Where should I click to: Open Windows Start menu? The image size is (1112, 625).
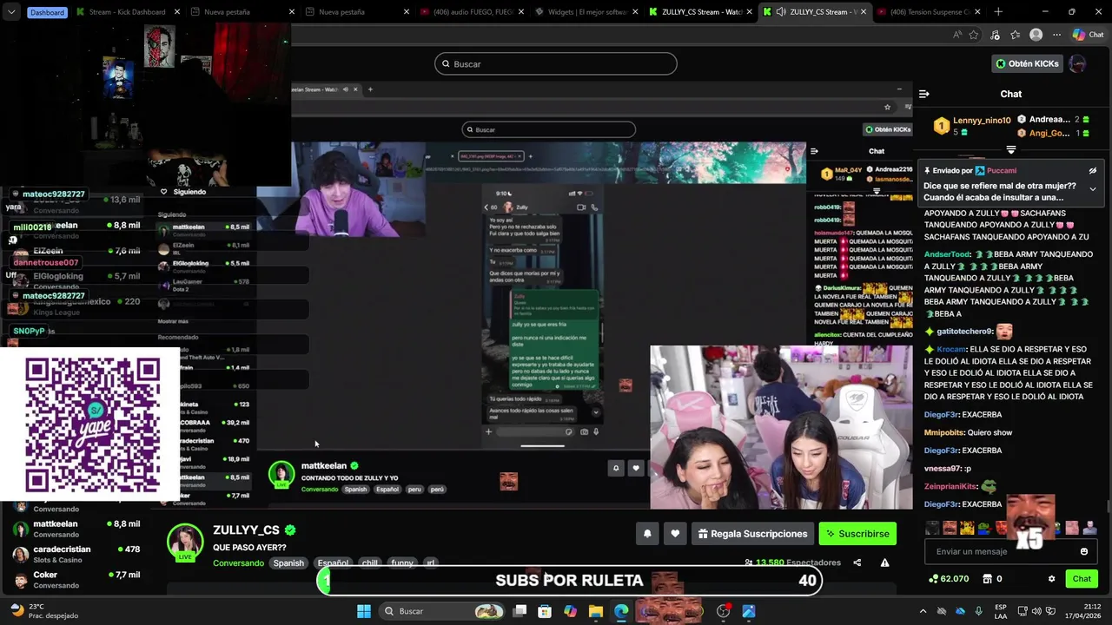(364, 611)
